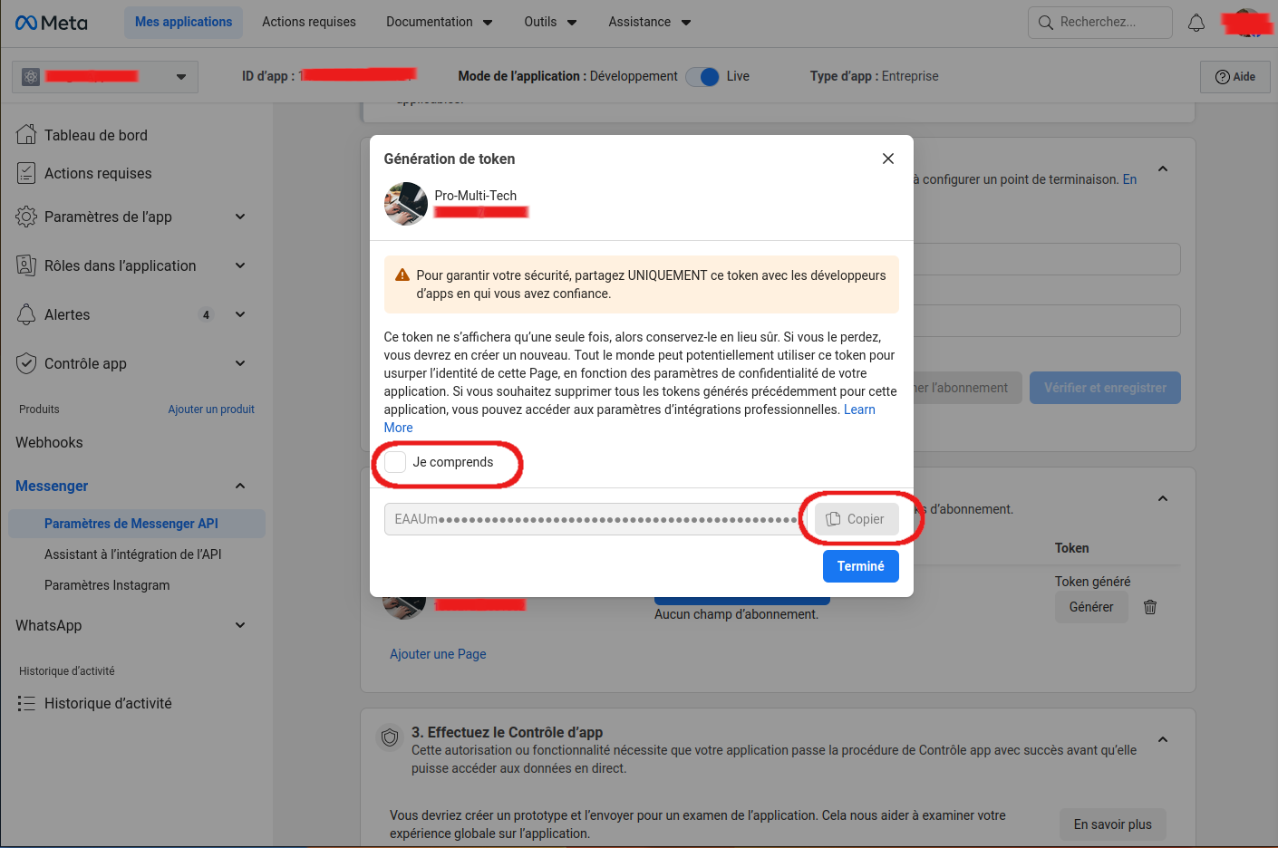Expand the WhatsApp section

pyautogui.click(x=240, y=625)
